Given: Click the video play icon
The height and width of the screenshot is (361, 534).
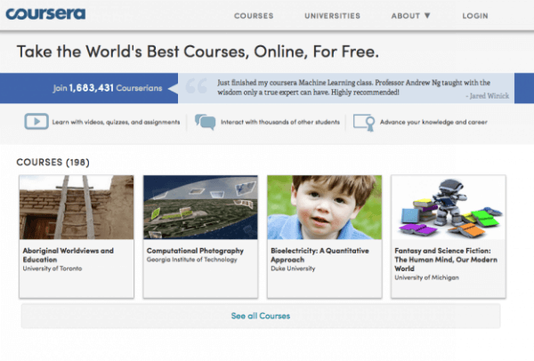Looking at the screenshot, I should [x=36, y=122].
